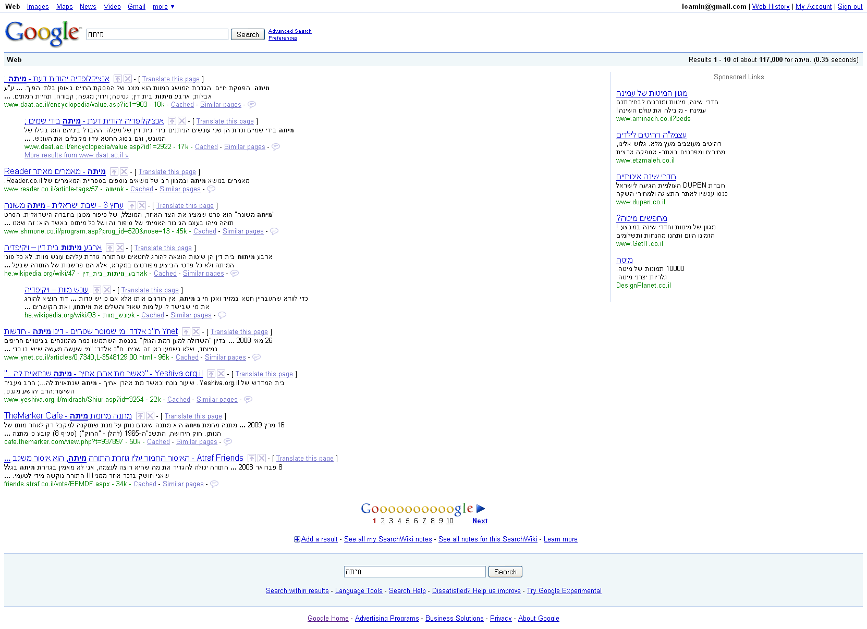The height and width of the screenshot is (629, 867).
Task: Remove the Atraf Friends result with X icon
Action: tap(262, 458)
